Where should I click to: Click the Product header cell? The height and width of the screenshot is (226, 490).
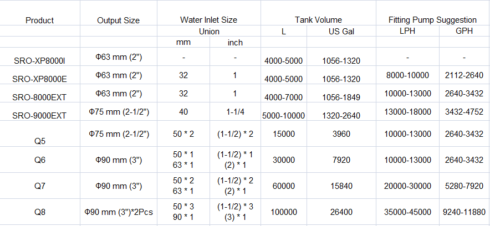pyautogui.click(x=40, y=20)
